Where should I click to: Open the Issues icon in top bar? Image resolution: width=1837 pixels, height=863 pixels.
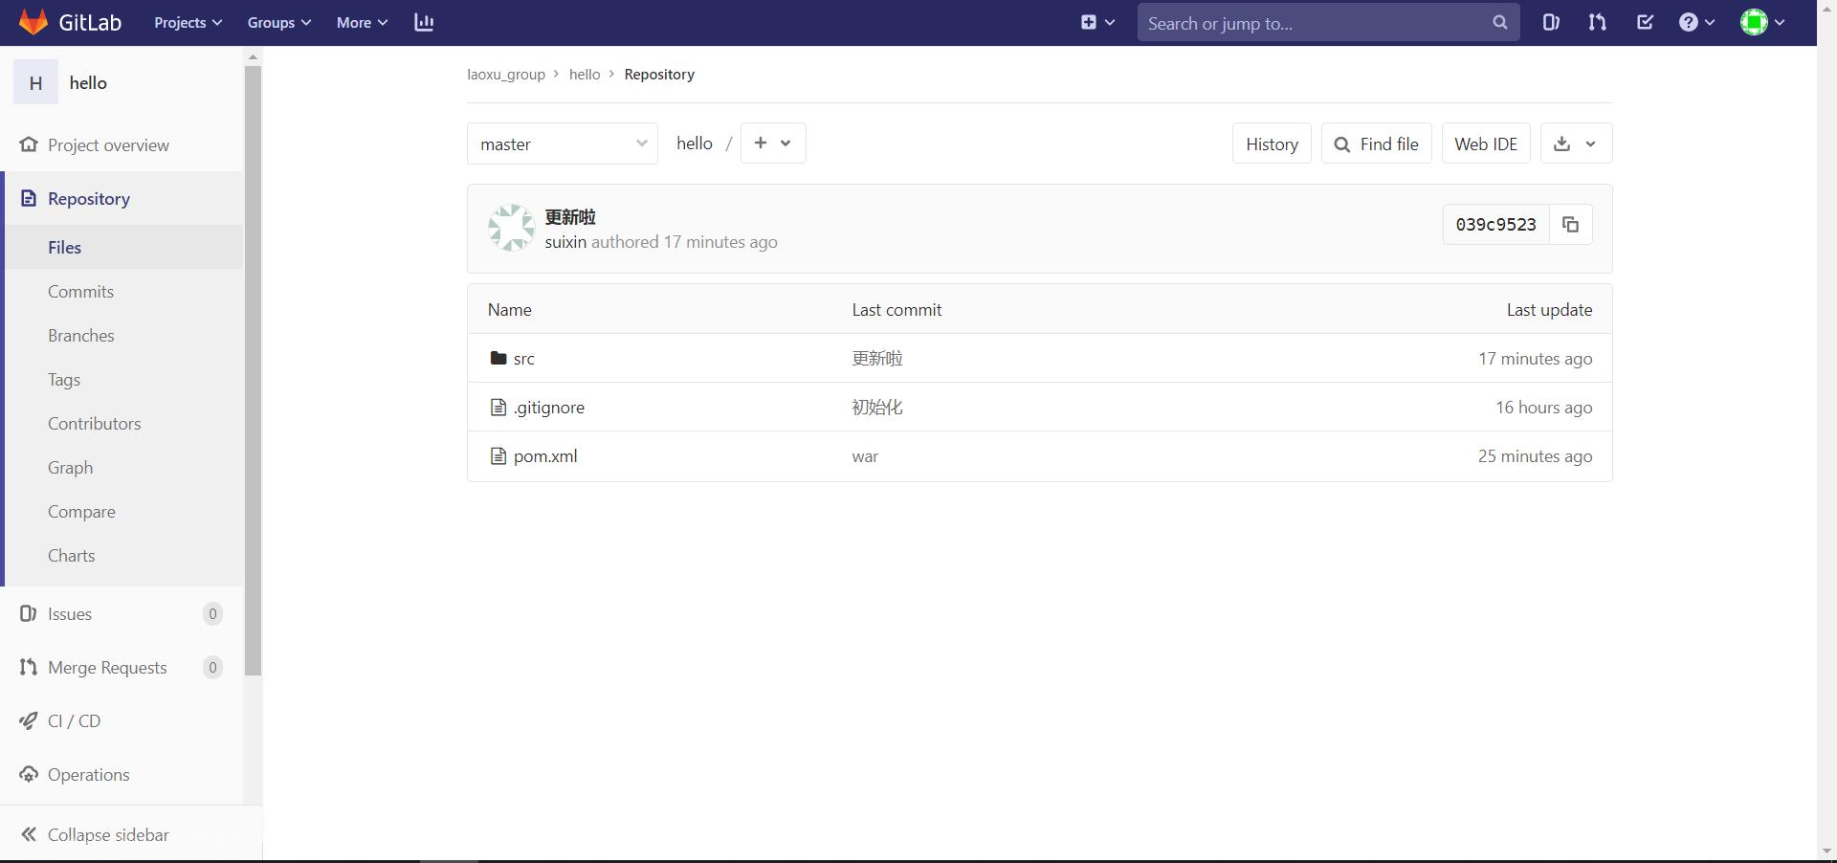(1551, 22)
